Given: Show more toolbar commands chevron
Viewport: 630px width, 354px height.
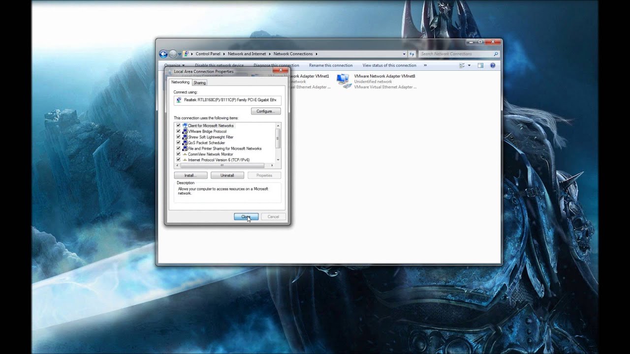Looking at the screenshot, I should [425, 65].
